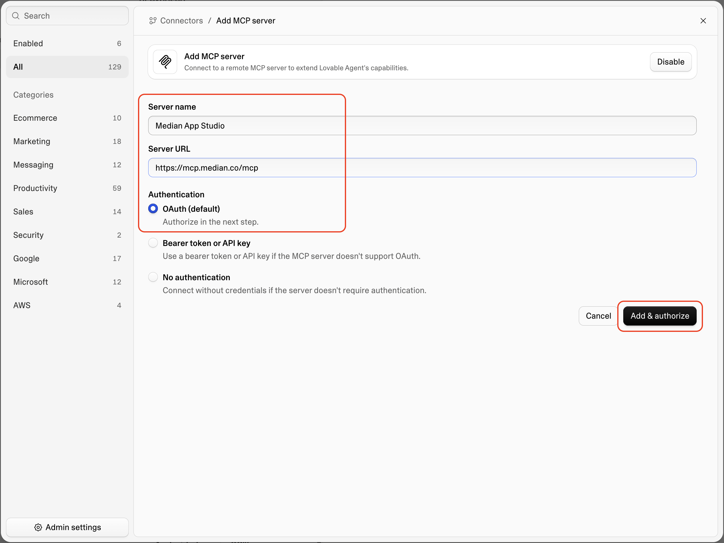724x543 pixels.
Task: Open the Enabled connectors list
Action: pos(67,44)
